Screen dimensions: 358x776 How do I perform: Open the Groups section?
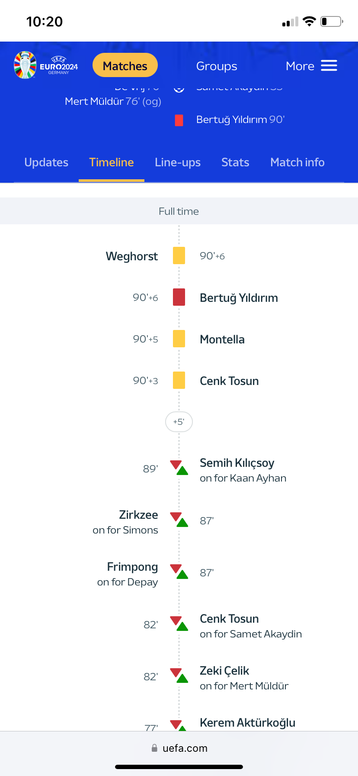click(x=217, y=66)
